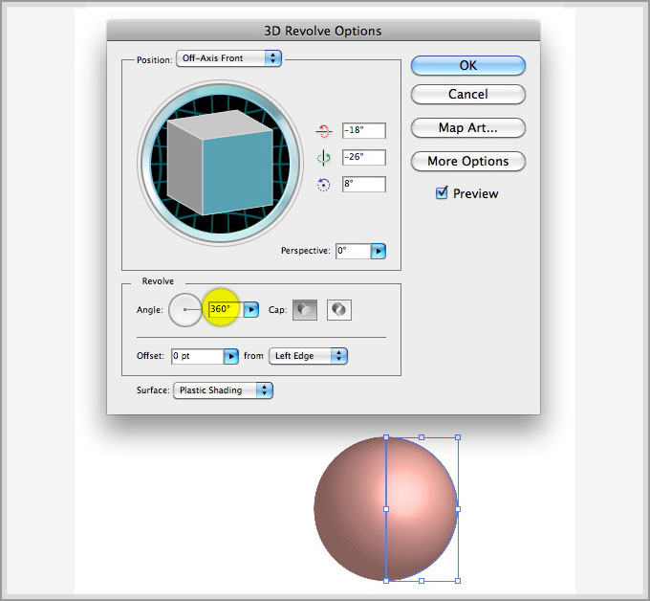The width and height of the screenshot is (650, 601).
Task: Click the selection's left-middle handle
Action: [386, 509]
